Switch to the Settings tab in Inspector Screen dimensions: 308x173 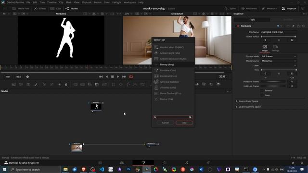[x=275, y=48]
